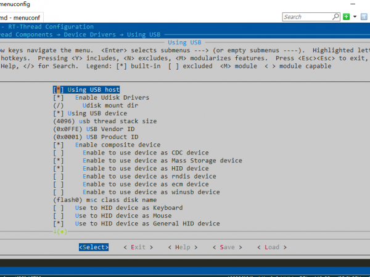This screenshot has width=370, height=277.
Task: Toggle Enable Udisk Drivers option
Action: point(58,98)
